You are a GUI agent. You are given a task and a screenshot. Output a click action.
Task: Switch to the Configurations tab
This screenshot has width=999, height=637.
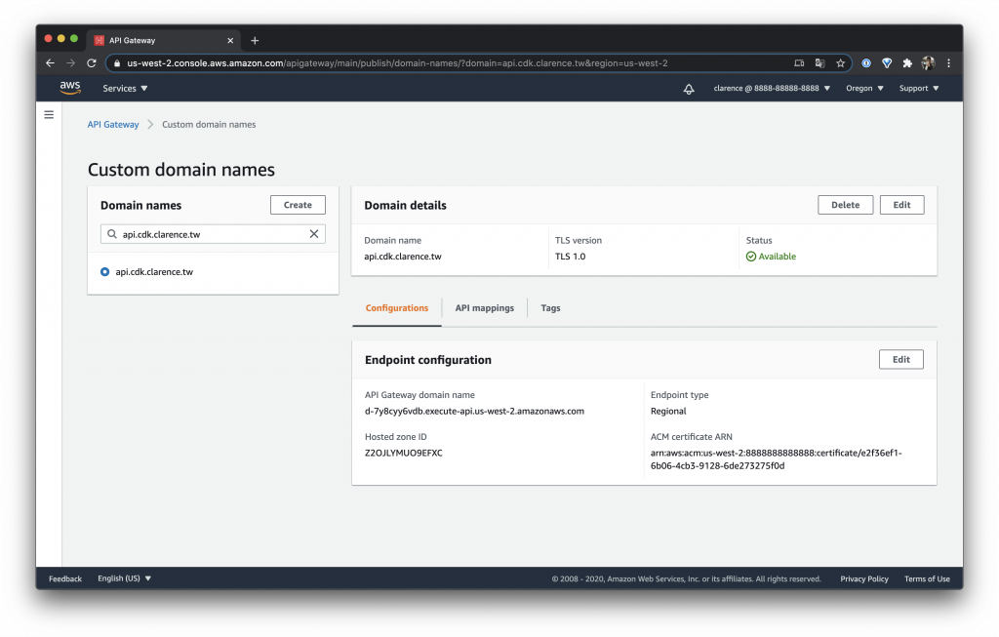tap(397, 307)
